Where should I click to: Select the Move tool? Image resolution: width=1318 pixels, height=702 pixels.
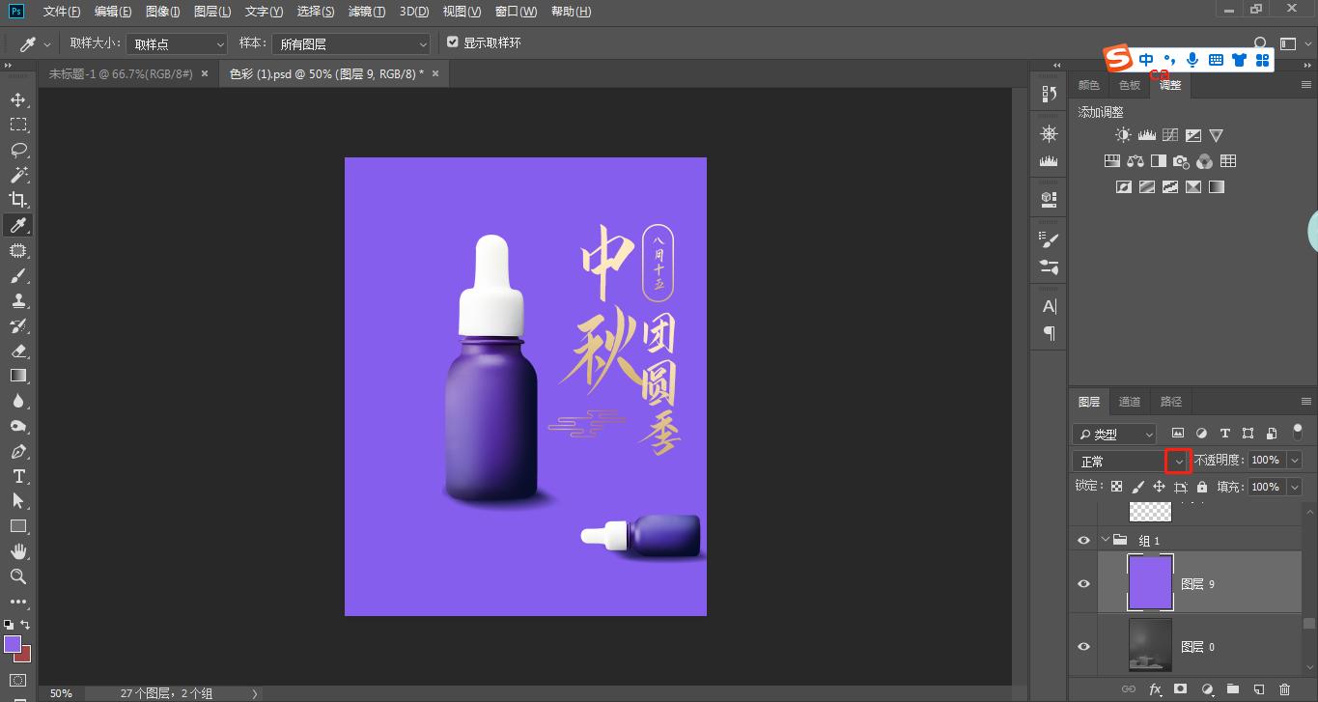[x=18, y=99]
